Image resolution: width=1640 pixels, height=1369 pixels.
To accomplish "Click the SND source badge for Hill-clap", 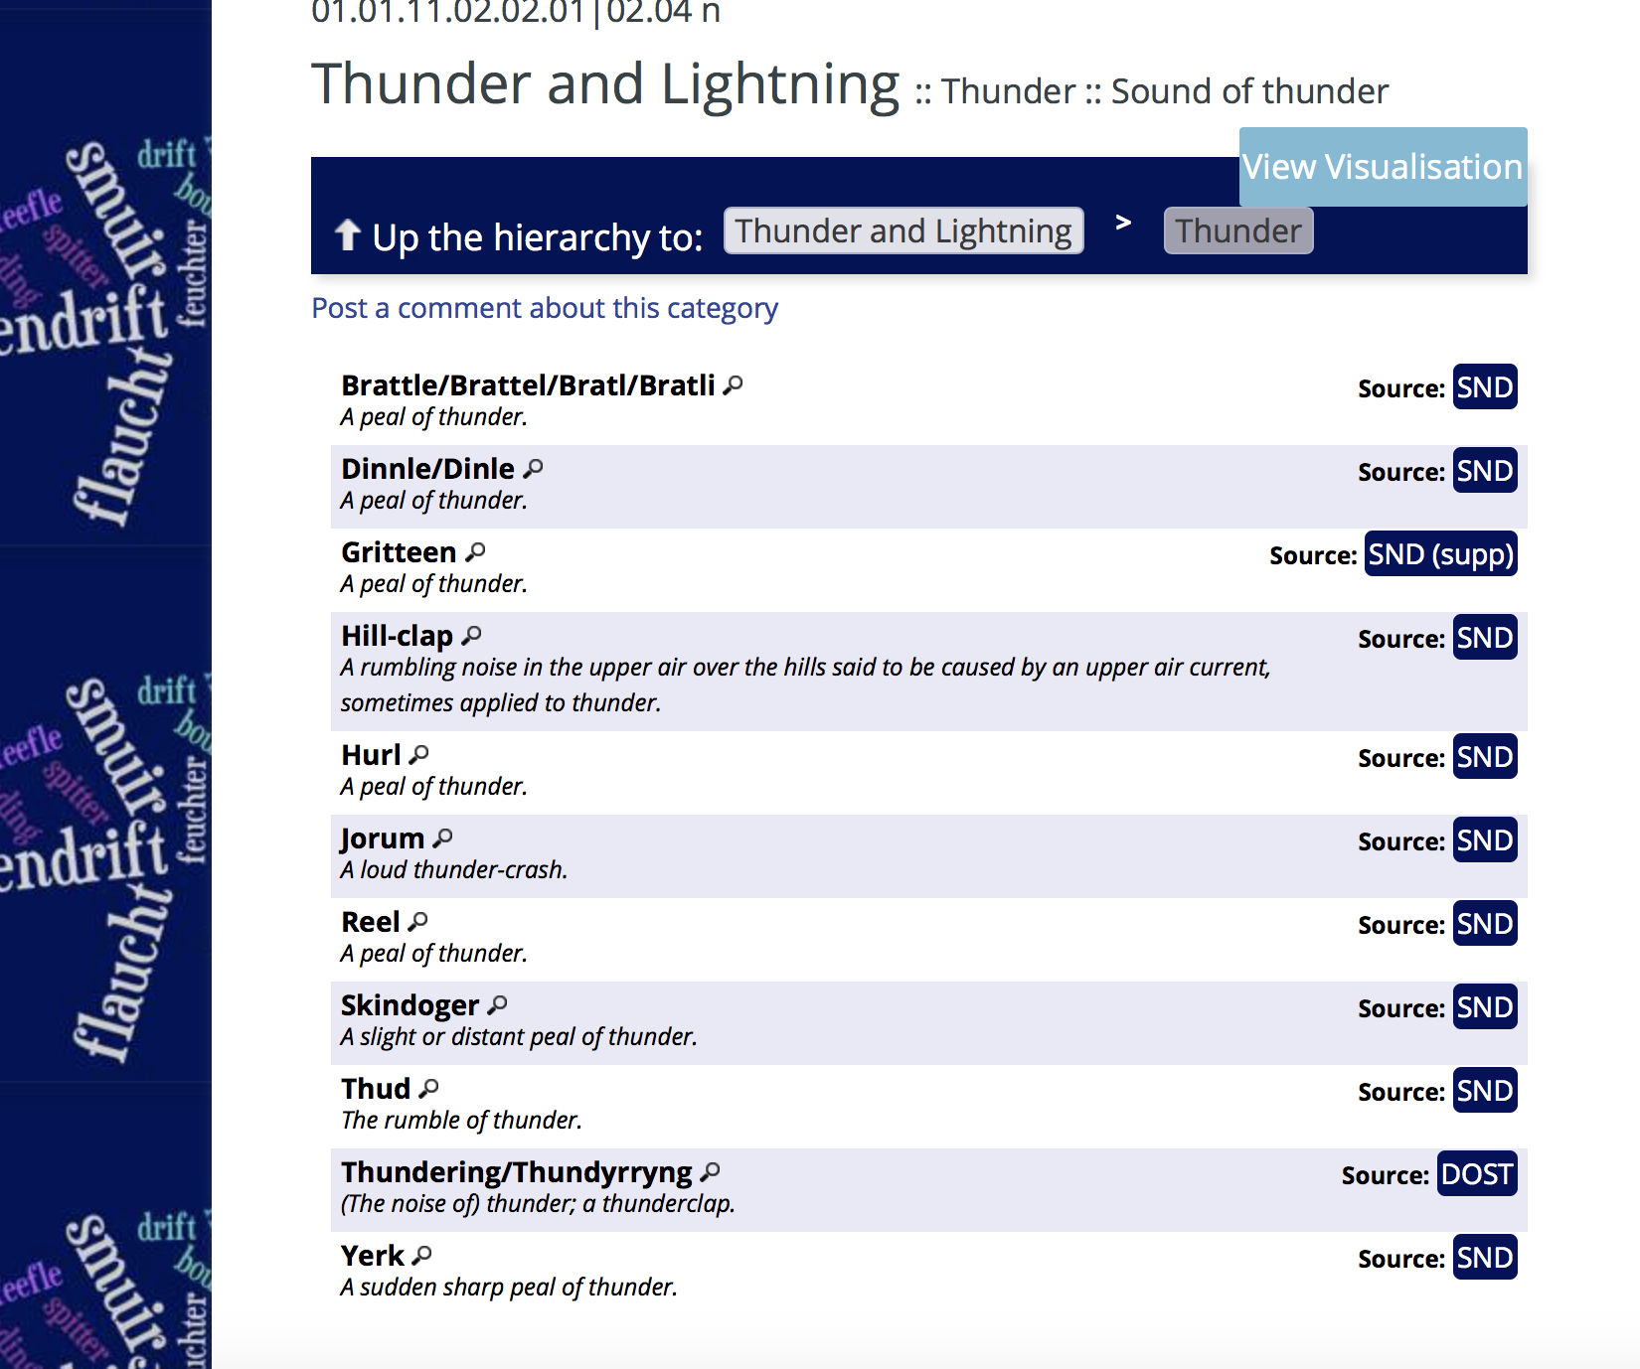I will point(1484,638).
